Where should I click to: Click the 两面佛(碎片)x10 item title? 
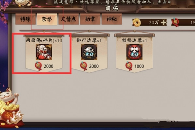tap(44, 40)
